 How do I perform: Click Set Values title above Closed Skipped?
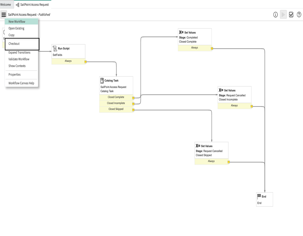[207, 146]
